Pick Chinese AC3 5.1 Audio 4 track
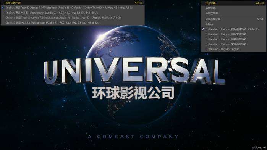The image size is (267, 150). click(73, 23)
